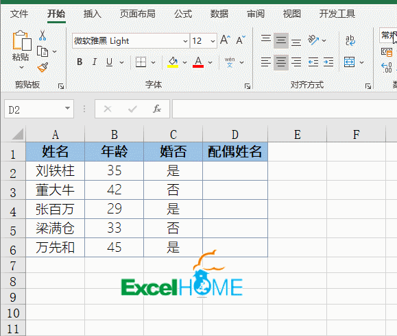Decrease font size with smaller A
This screenshot has height=336, width=397.
[241, 40]
